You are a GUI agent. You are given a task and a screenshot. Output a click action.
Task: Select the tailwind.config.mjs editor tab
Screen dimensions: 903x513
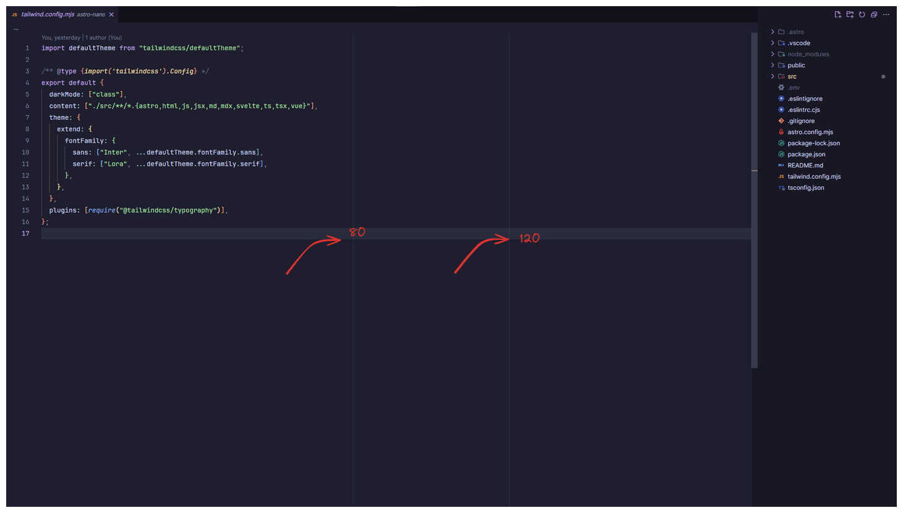pos(56,14)
